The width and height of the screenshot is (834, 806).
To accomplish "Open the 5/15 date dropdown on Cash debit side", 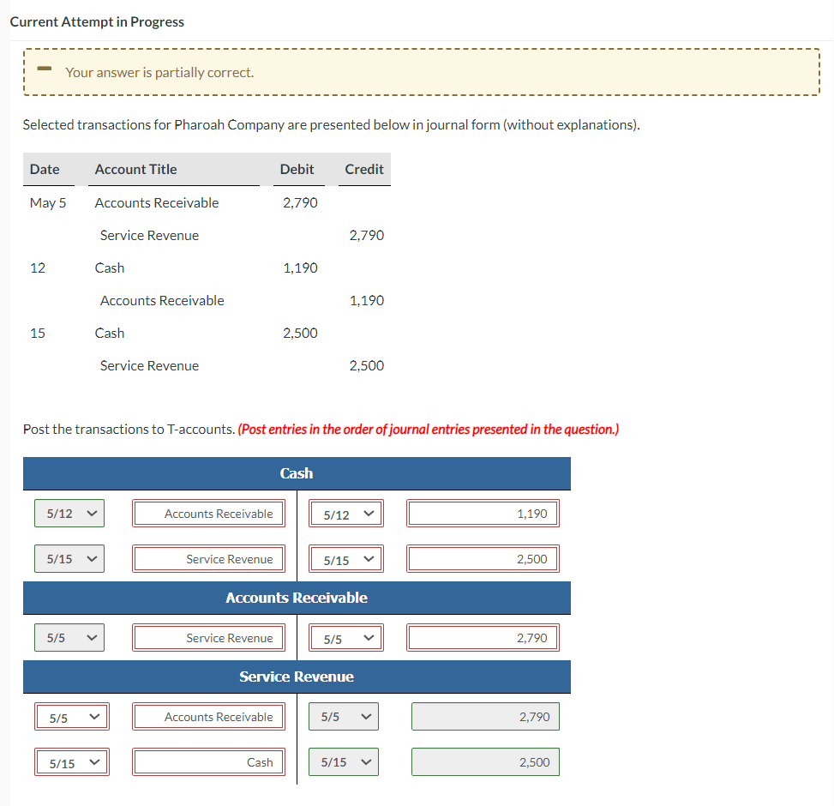I will click(x=69, y=558).
